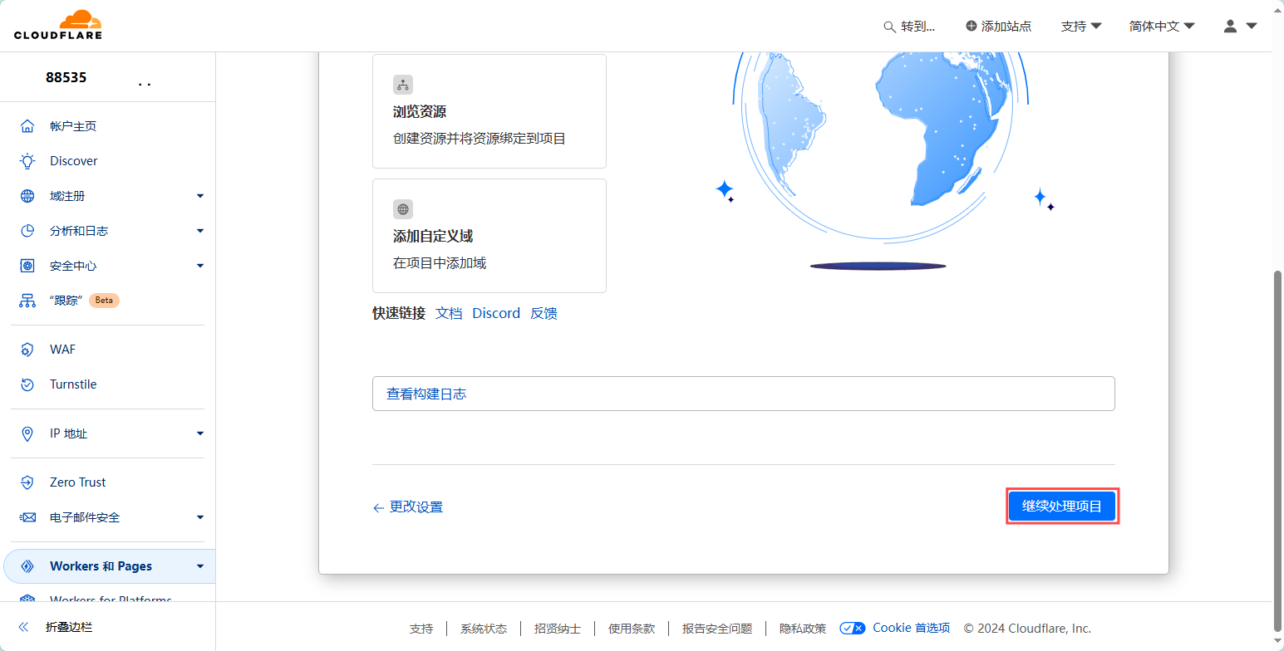Open the 添加自定义域 card

click(489, 236)
